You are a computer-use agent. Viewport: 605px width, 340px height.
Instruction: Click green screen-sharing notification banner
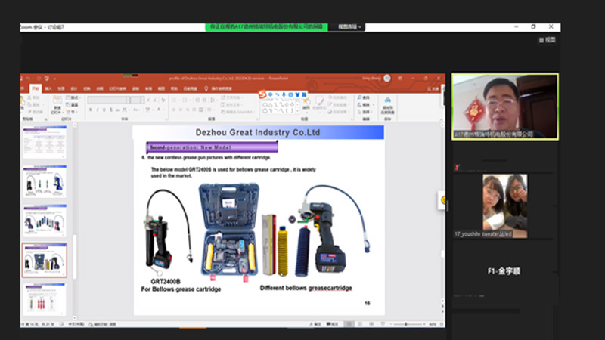266,27
